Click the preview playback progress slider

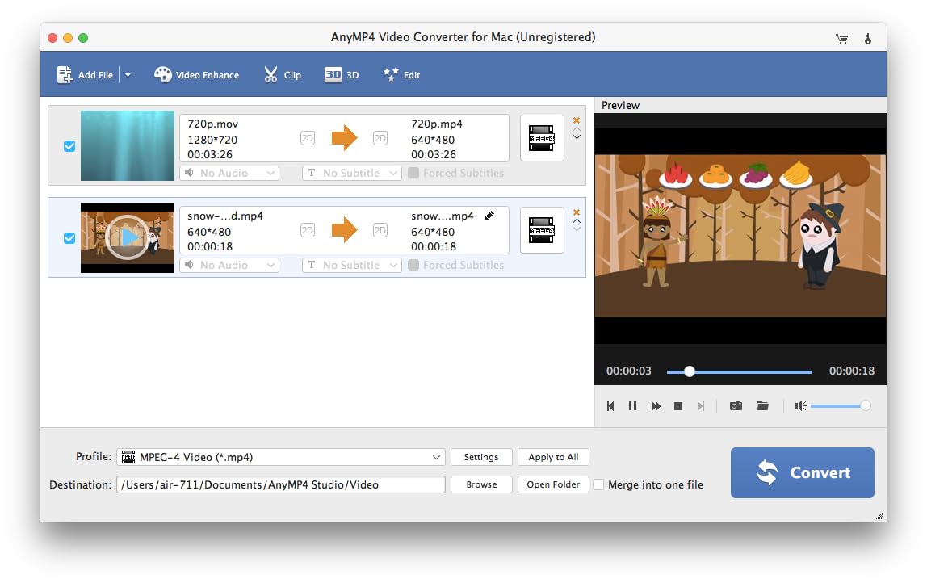click(738, 371)
